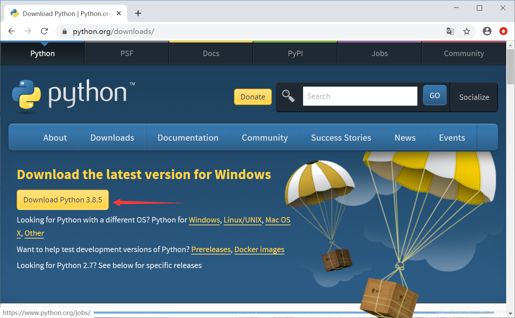Open the Success Stories menu item
Screen dimensions: 515x318
coord(341,138)
